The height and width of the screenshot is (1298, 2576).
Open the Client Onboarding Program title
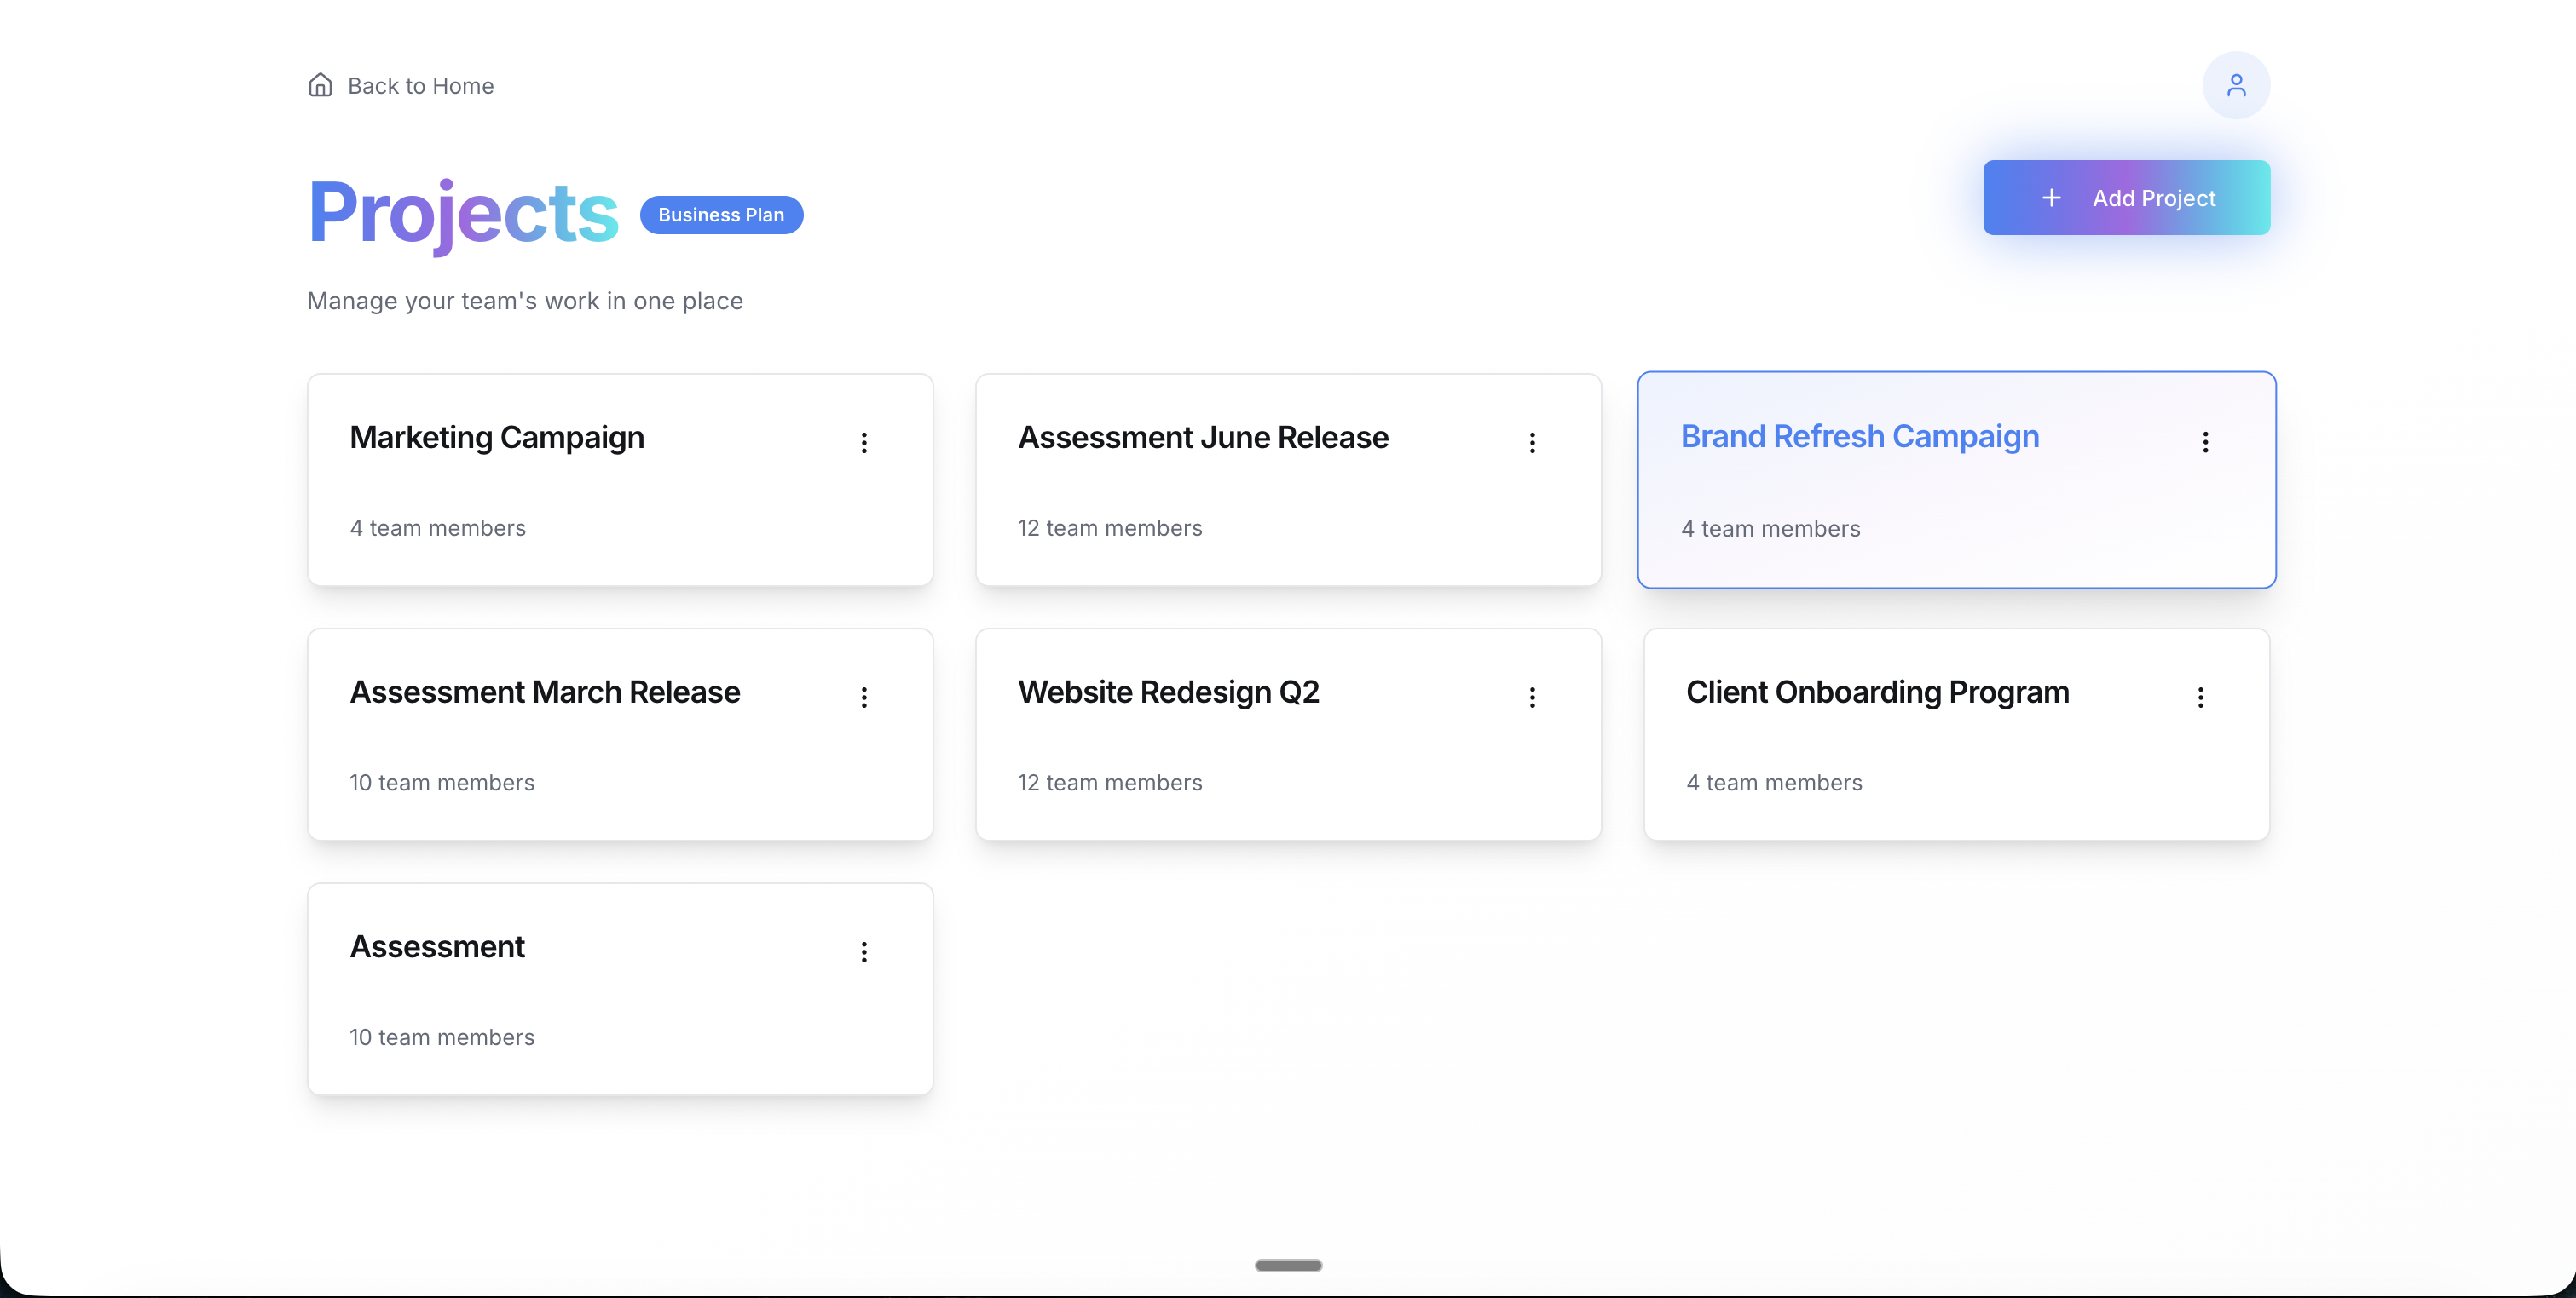[1877, 692]
